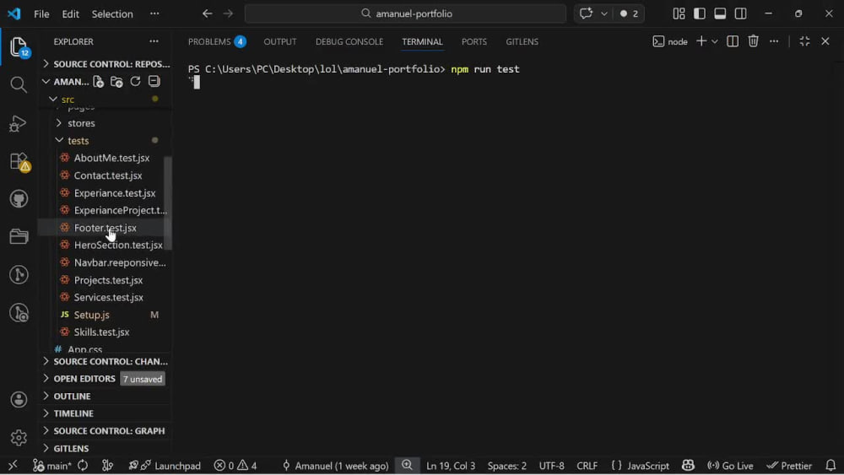Screen dimensions: 844x475
Task: Click the New Folder icon in the explorer header
Action: pos(116,81)
